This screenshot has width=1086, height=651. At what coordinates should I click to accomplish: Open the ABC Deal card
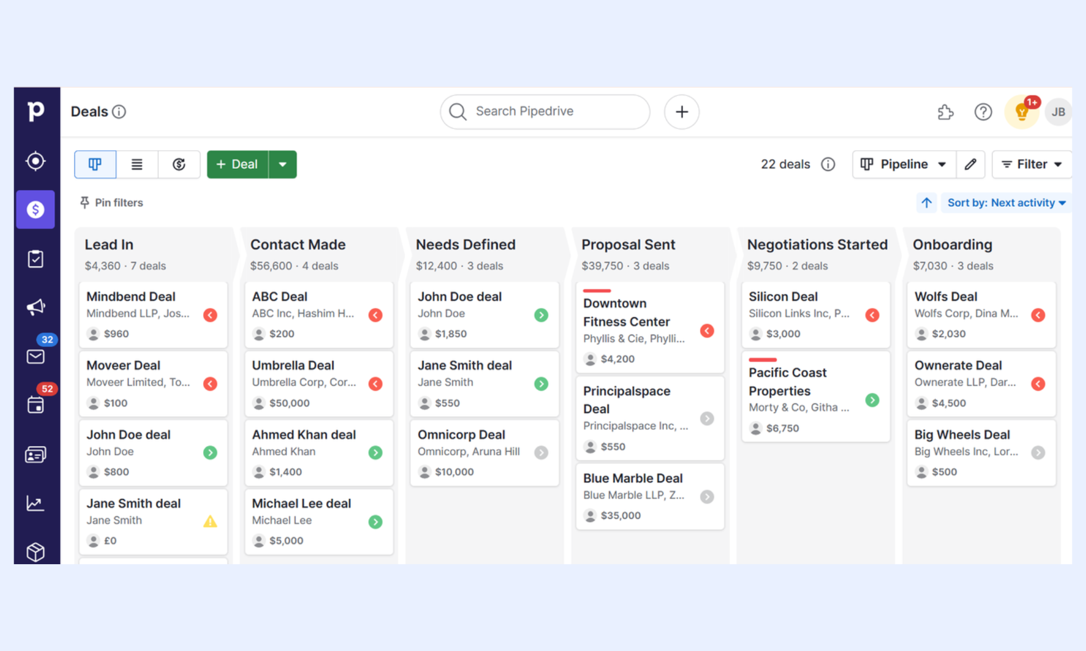(x=319, y=315)
